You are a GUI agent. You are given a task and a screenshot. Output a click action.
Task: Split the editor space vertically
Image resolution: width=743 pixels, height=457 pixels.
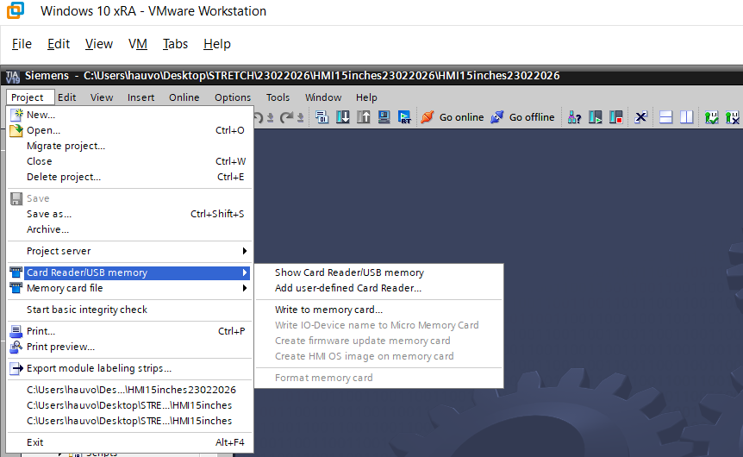pyautogui.click(x=687, y=117)
